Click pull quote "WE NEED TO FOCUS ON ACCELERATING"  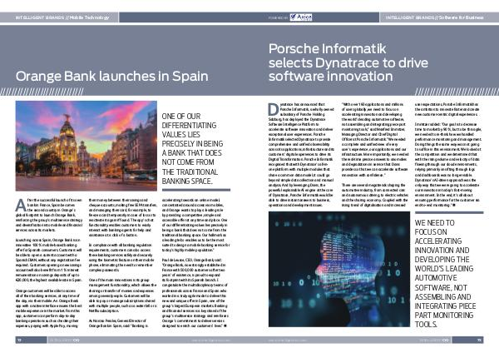click(445, 273)
